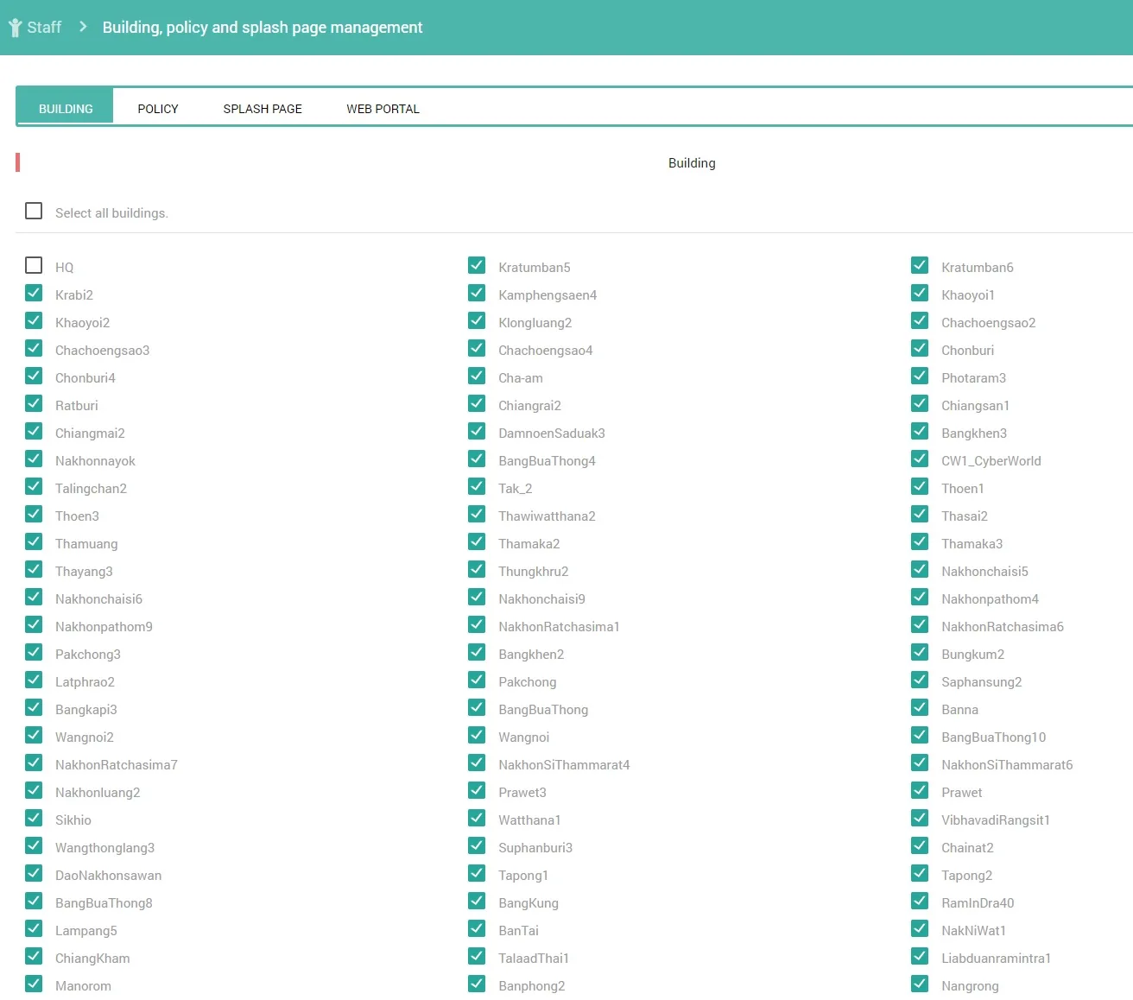Deselect the Bungkum2 checkbox
The image size is (1133, 1000).
coord(920,652)
